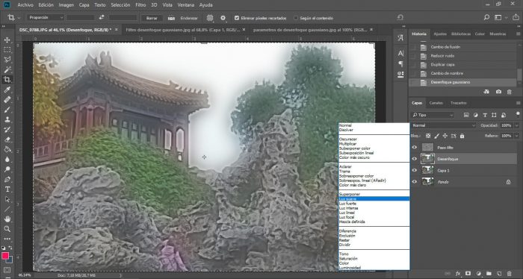Select the Move tool

[x=7, y=40]
